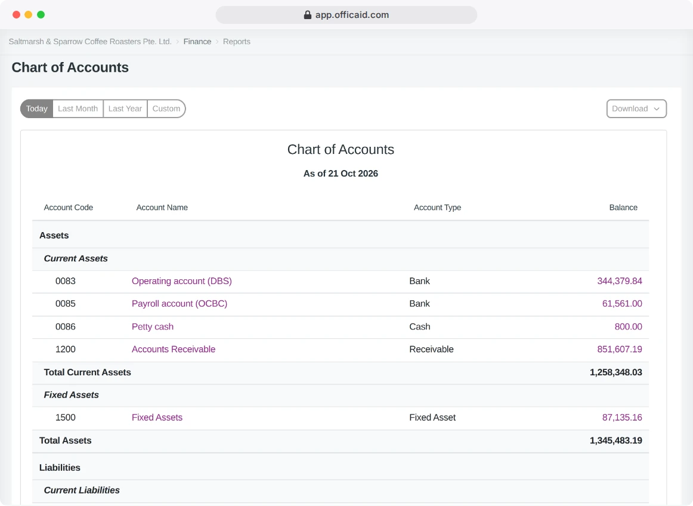The image size is (693, 506).
Task: Click the Petty cash balance 800.00
Action: point(629,327)
